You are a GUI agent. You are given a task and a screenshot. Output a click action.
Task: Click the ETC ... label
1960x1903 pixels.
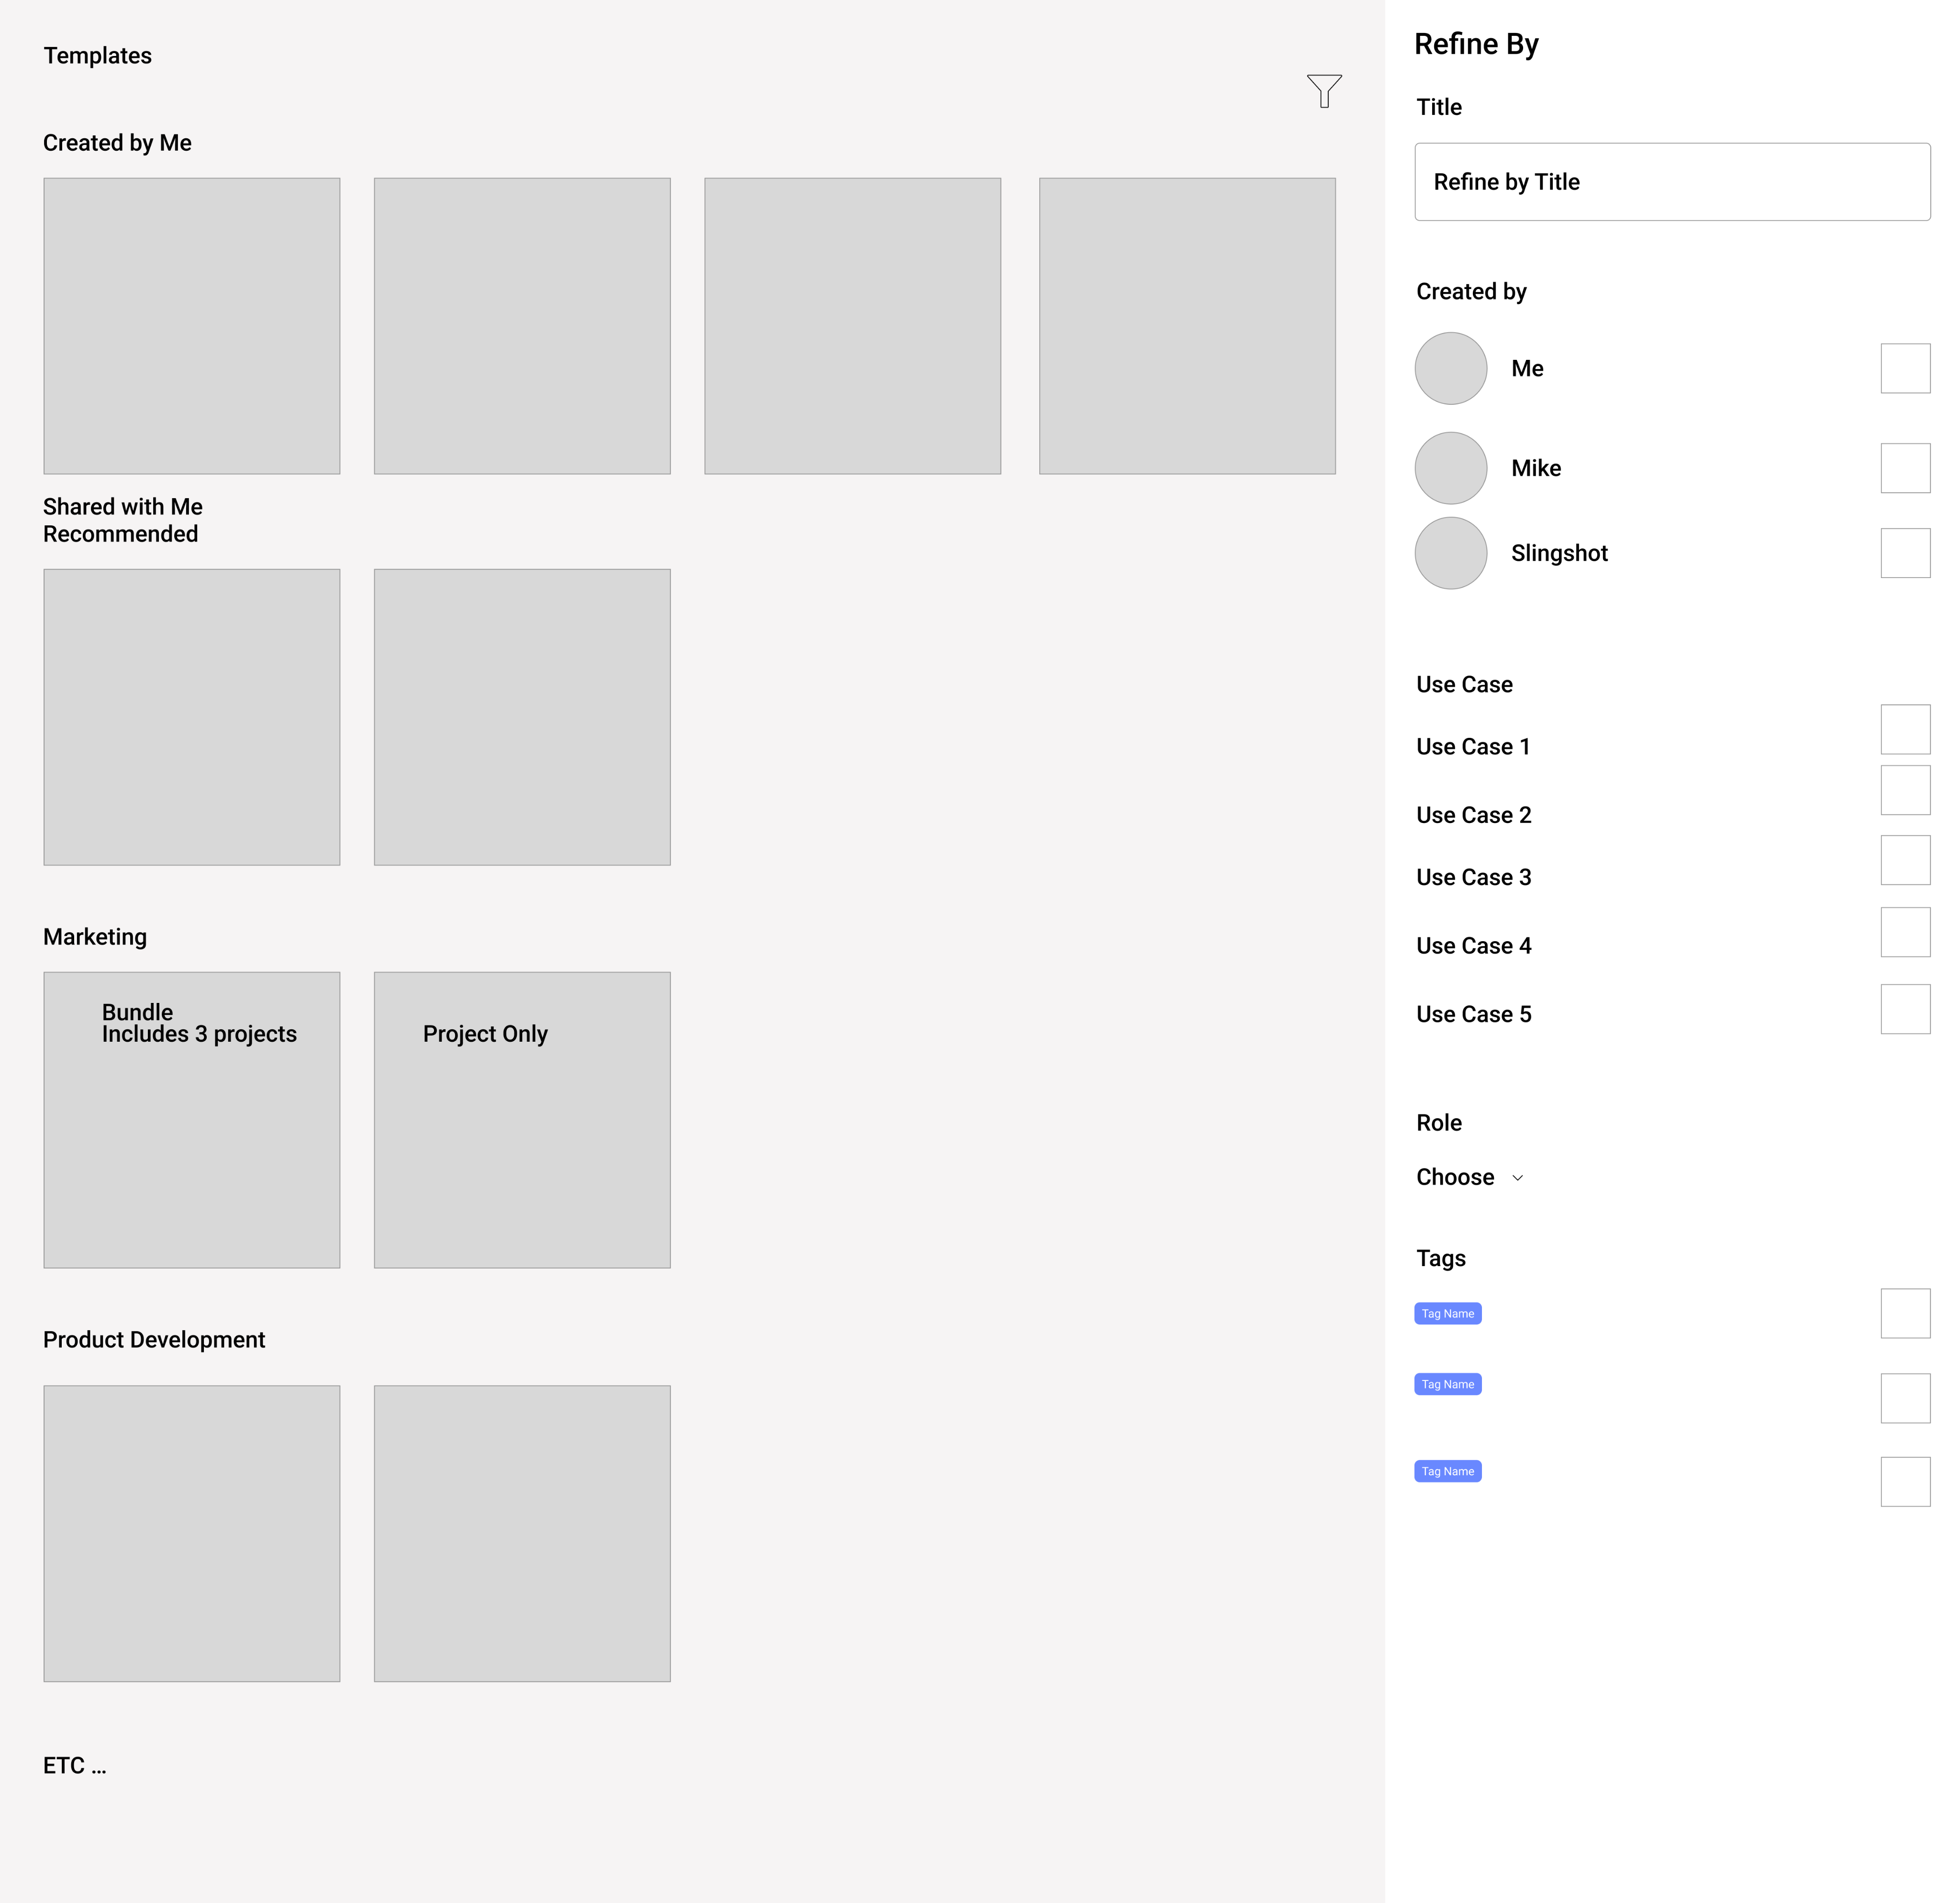[74, 1765]
